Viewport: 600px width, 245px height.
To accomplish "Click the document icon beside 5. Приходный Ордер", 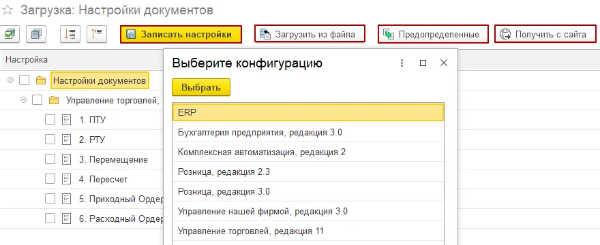I will [x=67, y=199].
